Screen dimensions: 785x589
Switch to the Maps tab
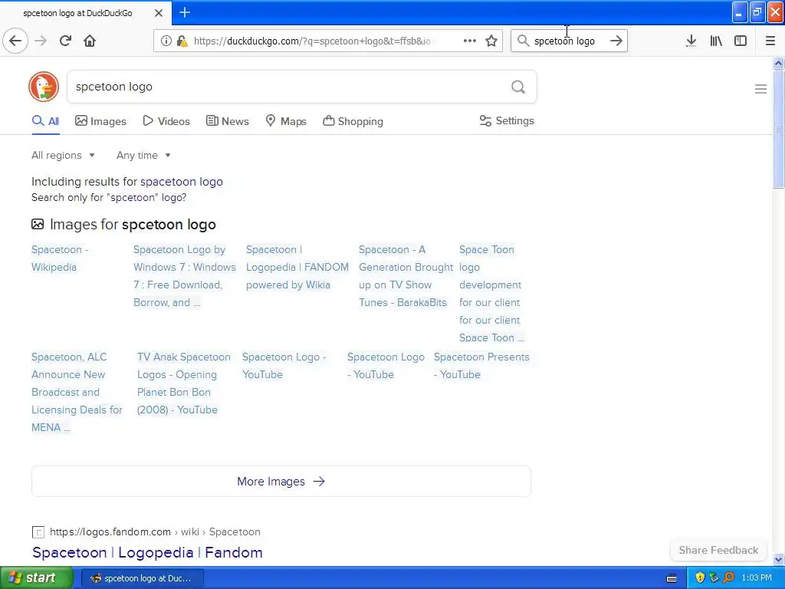click(x=286, y=121)
